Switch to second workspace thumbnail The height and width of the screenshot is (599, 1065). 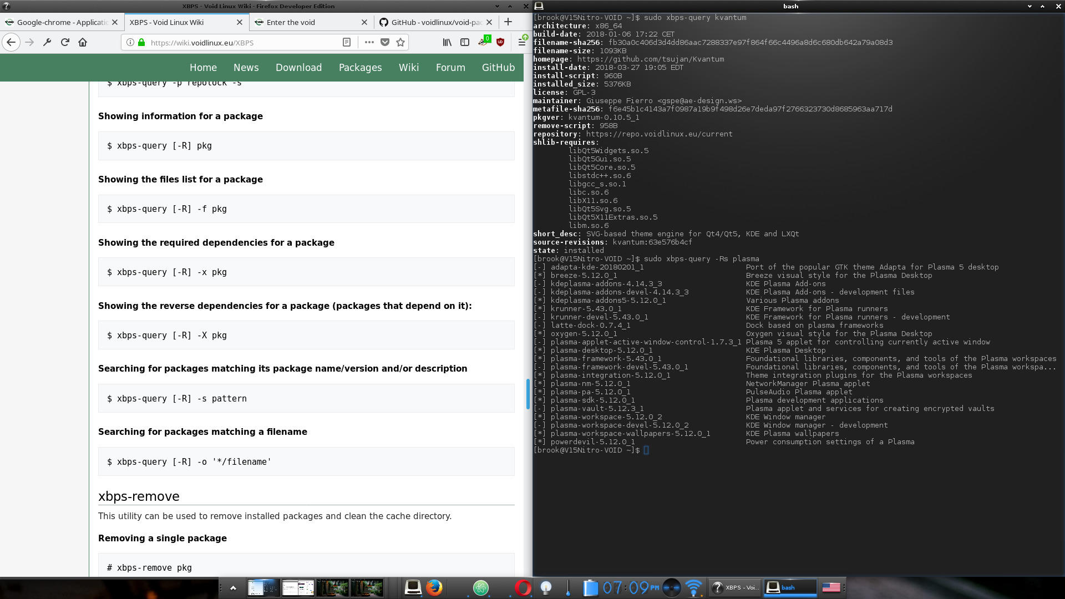coord(298,587)
